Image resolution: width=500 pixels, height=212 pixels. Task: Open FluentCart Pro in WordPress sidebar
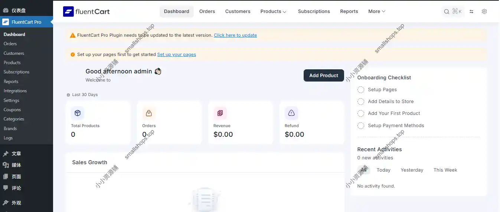coord(26,22)
